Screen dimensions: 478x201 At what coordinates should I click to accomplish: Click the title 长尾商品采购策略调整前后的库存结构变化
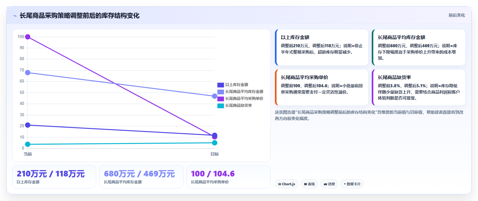click(x=79, y=16)
